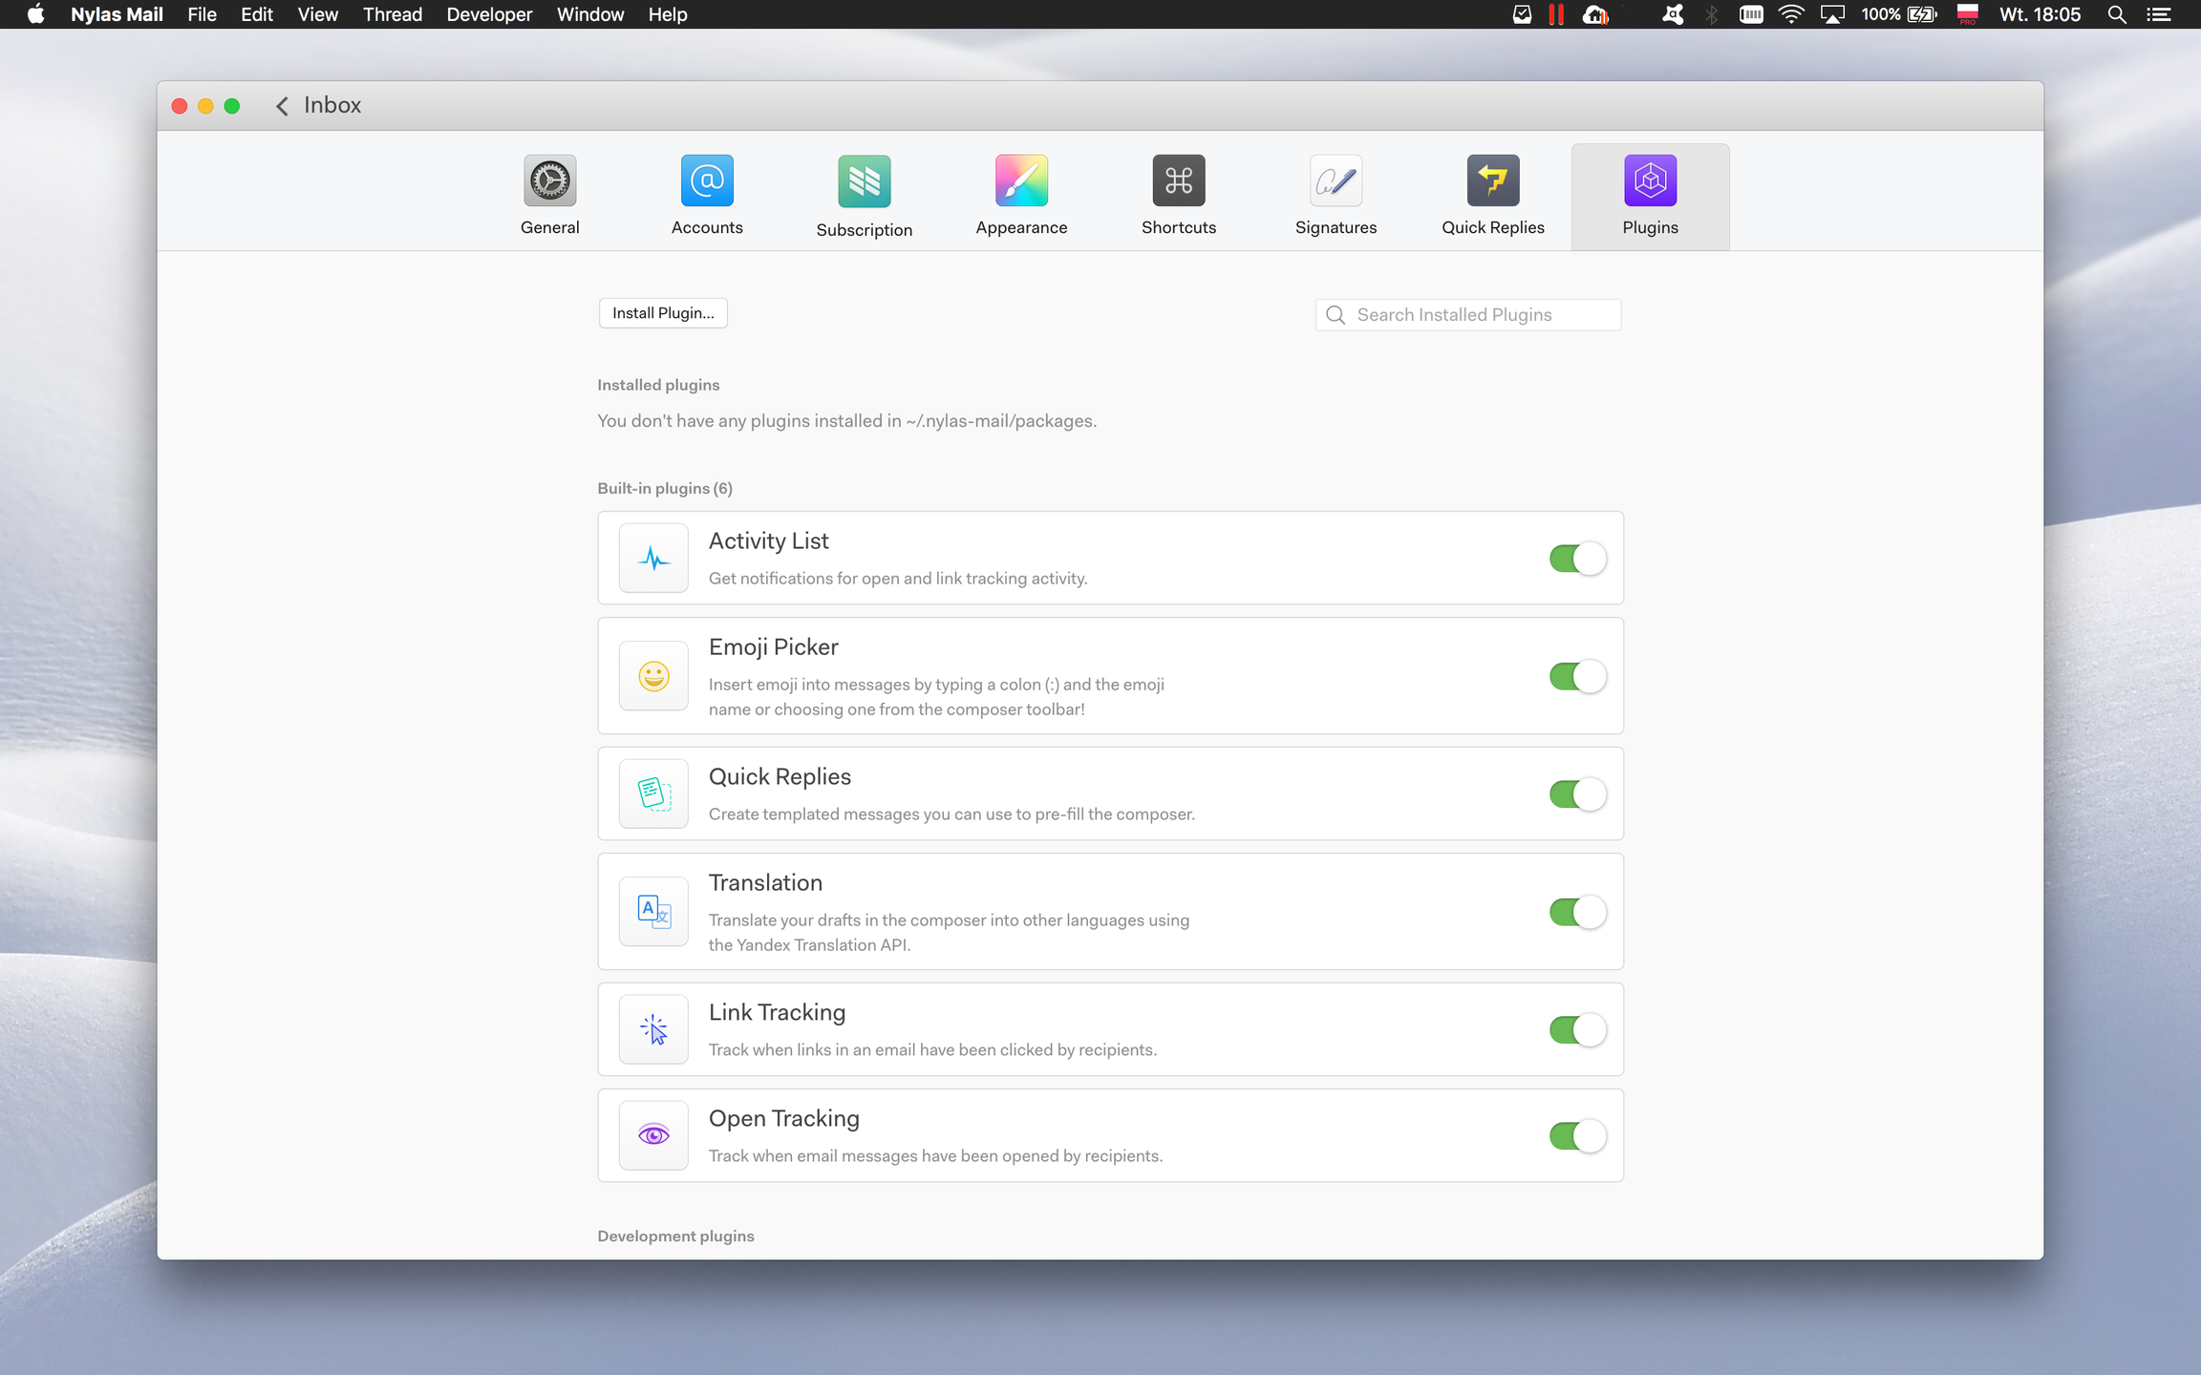The image size is (2201, 1375).
Task: Turn off the Emoji Picker toggle
Action: coord(1577,677)
